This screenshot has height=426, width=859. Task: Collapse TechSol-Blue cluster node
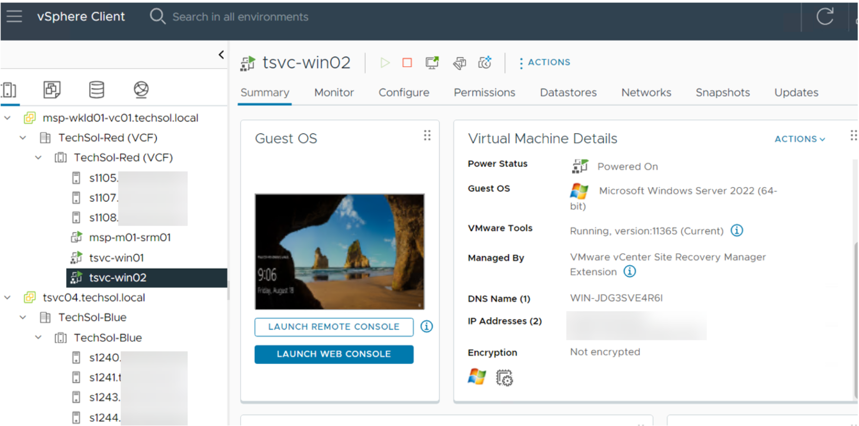point(38,338)
